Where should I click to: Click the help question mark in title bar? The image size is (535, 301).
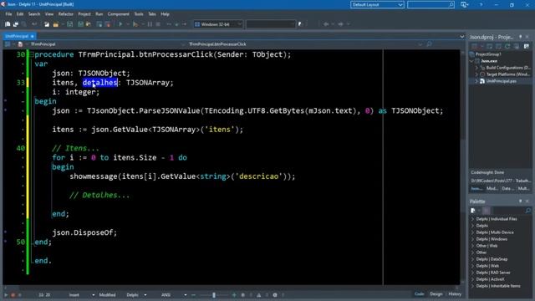pos(481,5)
